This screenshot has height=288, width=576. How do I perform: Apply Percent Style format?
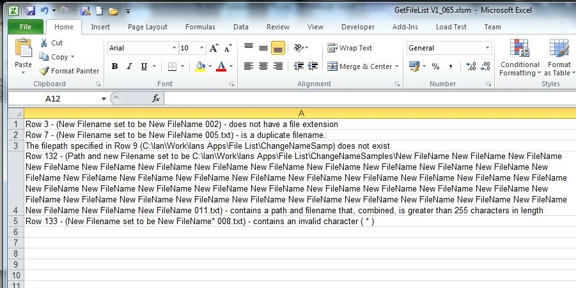pyautogui.click(x=435, y=66)
